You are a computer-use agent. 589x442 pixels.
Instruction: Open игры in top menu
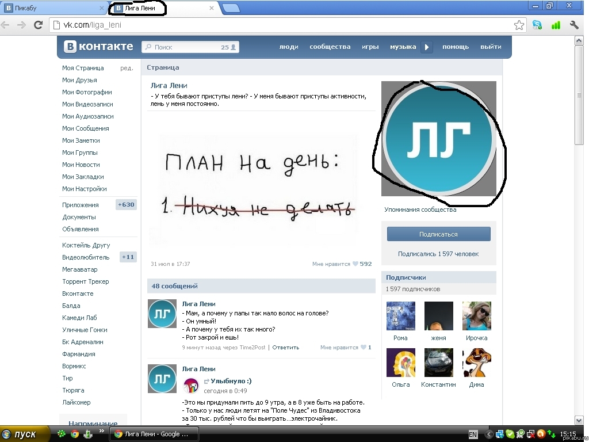point(370,47)
